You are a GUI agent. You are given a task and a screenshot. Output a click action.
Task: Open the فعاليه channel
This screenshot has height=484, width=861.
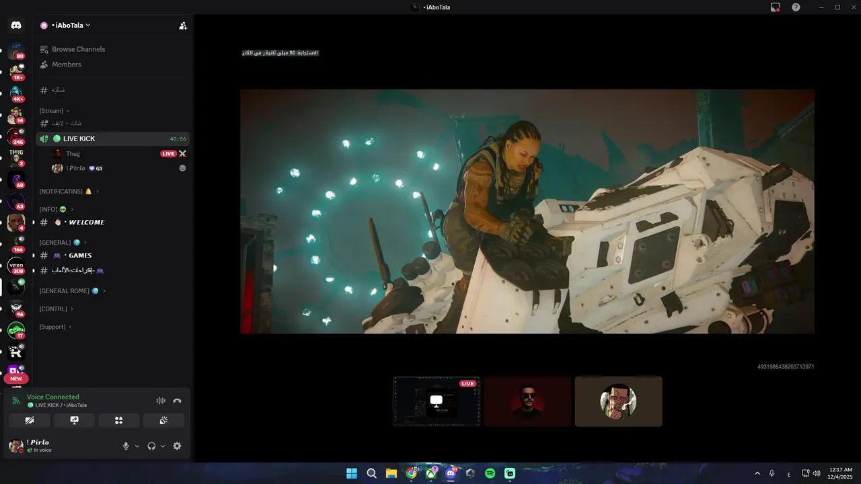tap(112, 90)
